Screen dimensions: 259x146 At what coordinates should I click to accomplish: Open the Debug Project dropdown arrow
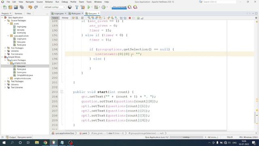click(x=100, y=7)
